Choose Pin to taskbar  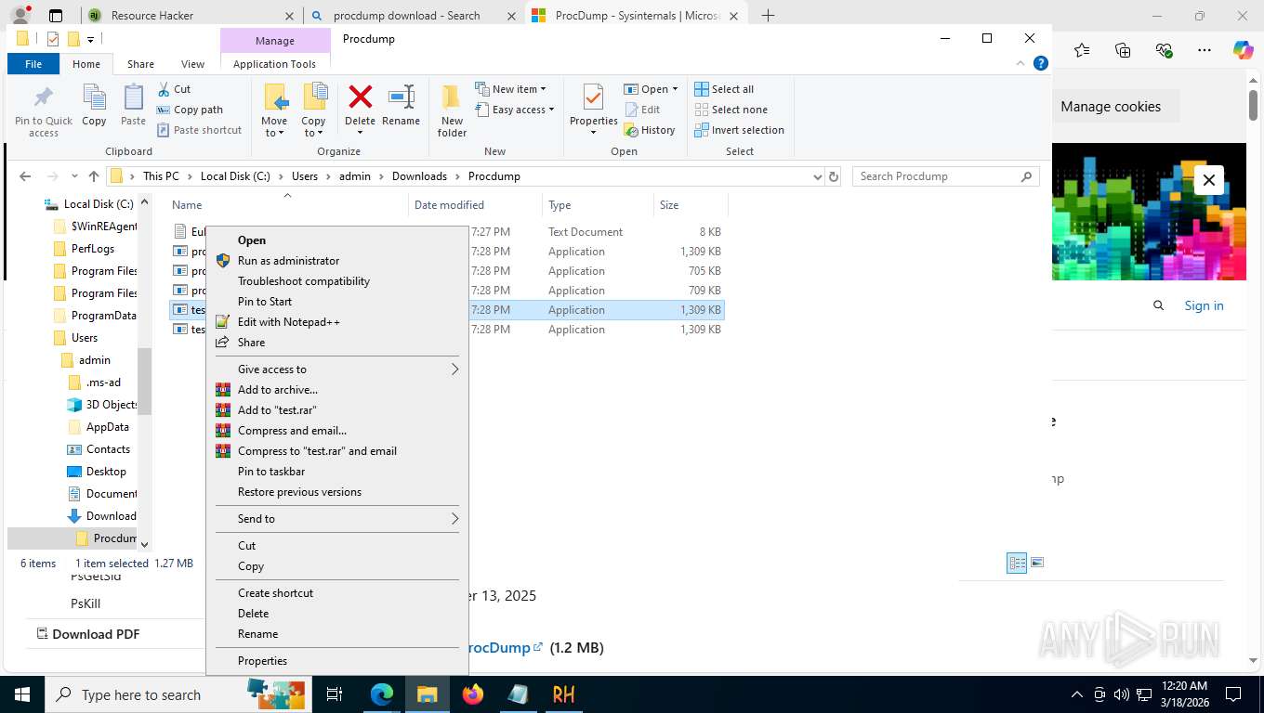pos(336,472)
